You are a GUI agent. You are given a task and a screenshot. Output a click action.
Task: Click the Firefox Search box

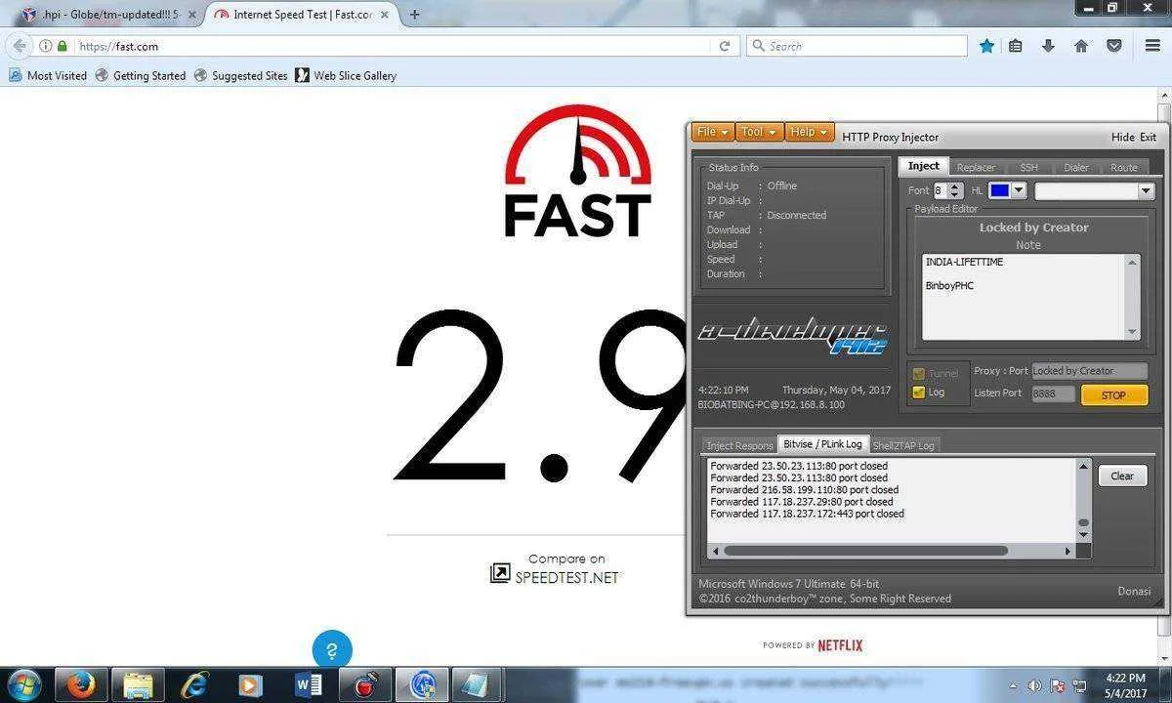[857, 46]
